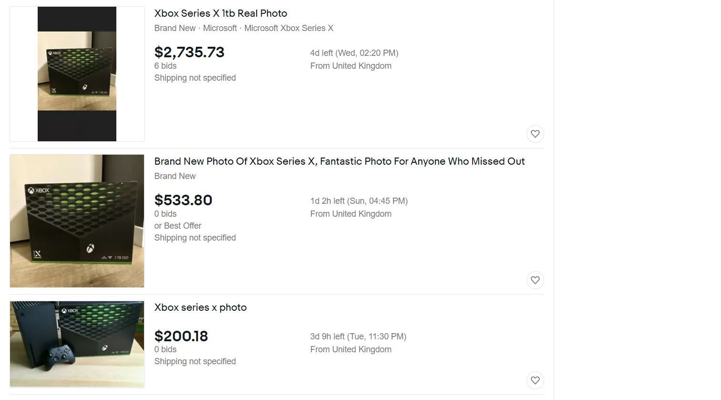Click "3d 9h left (Tue, 11:30 PM)" time remaining
The width and height of the screenshot is (721, 400).
click(x=358, y=337)
